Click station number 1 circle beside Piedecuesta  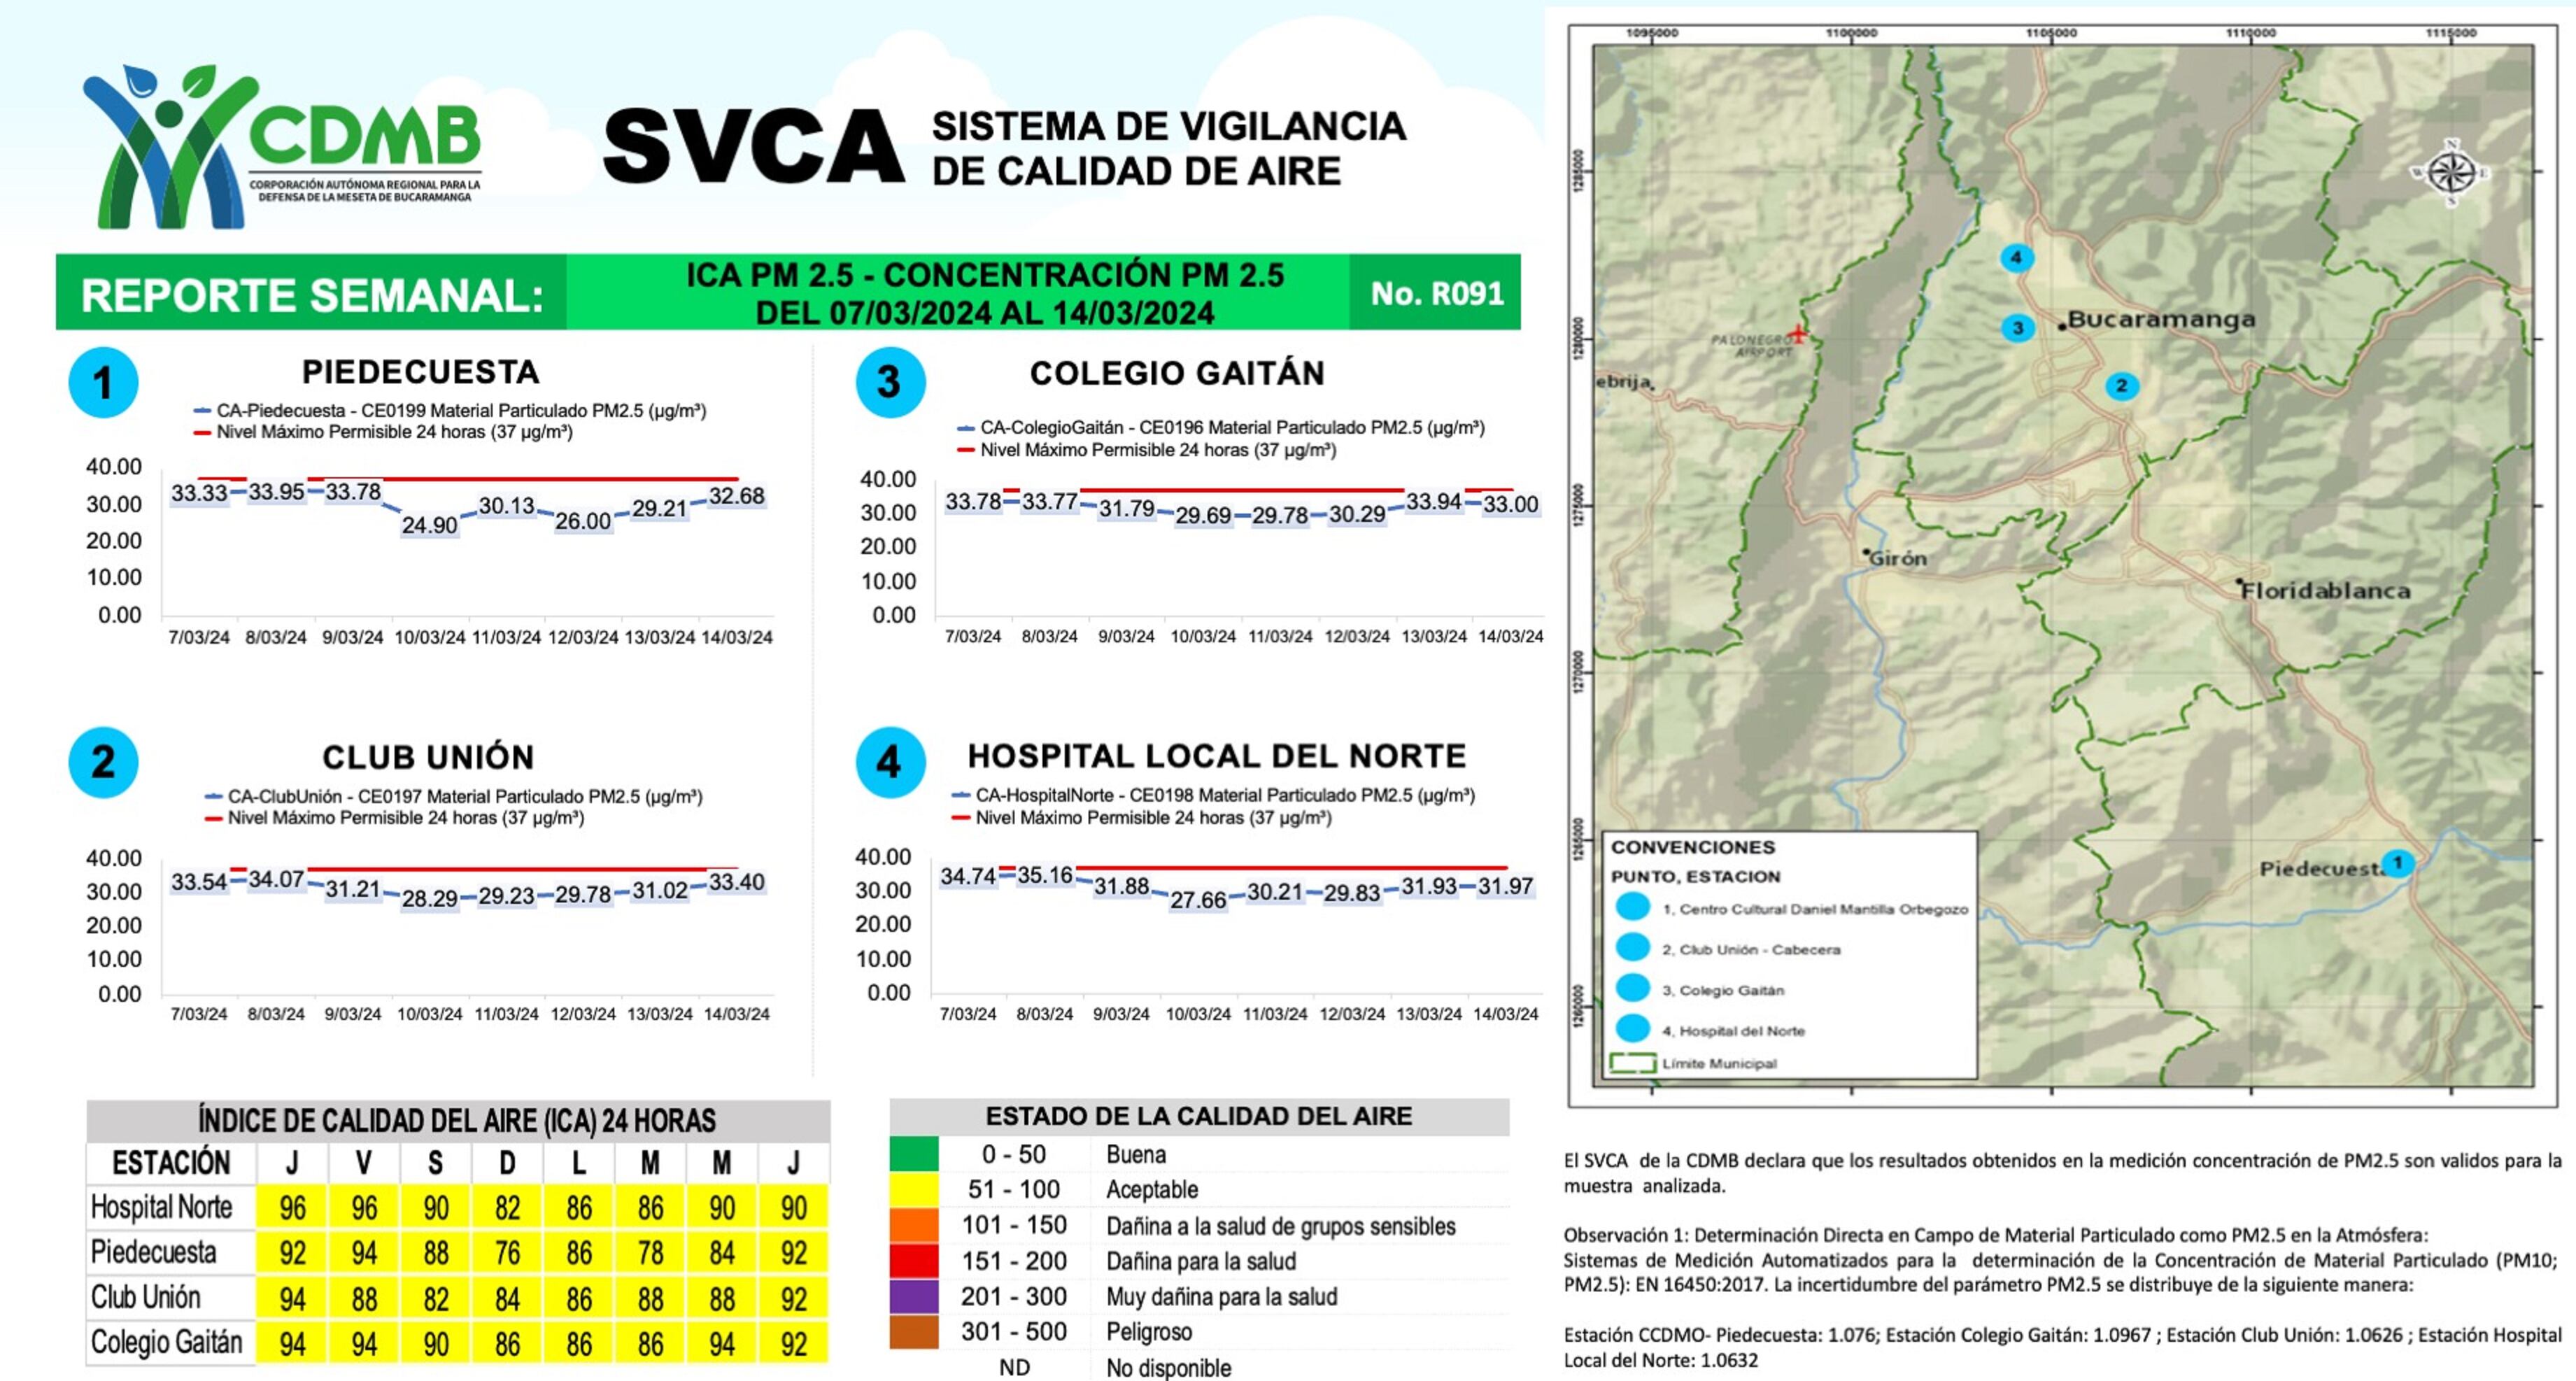click(x=103, y=383)
